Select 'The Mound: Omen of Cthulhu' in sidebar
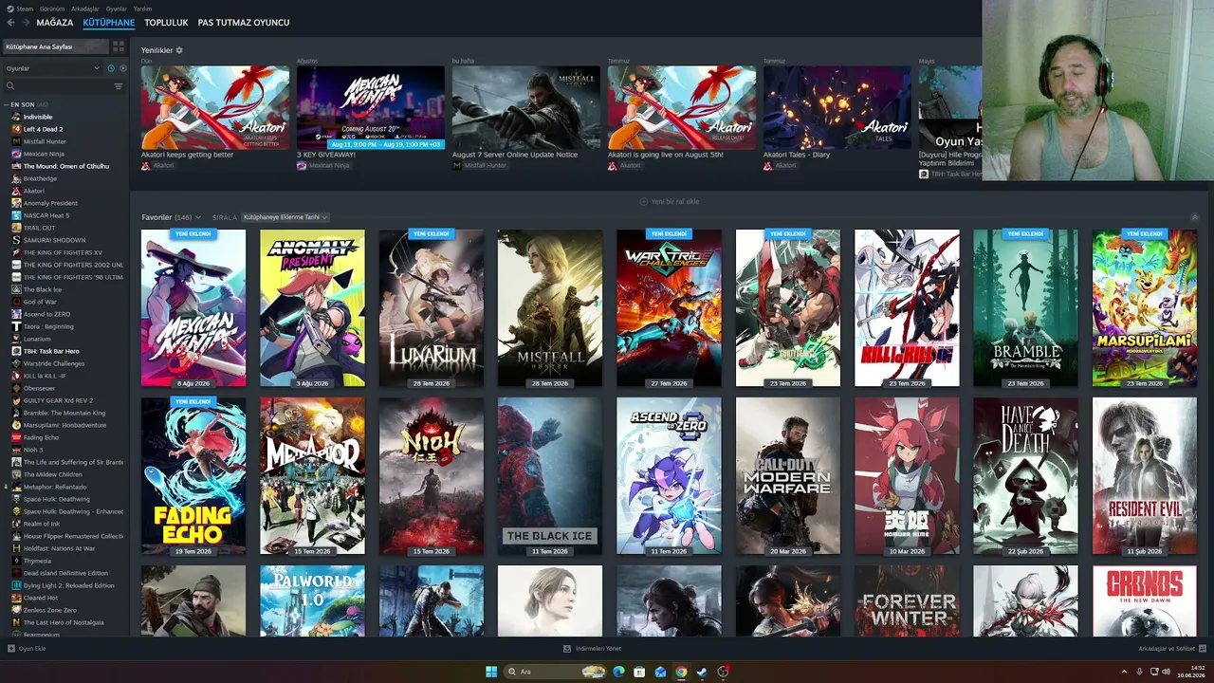Screen dimensions: 1214x683 66,166
